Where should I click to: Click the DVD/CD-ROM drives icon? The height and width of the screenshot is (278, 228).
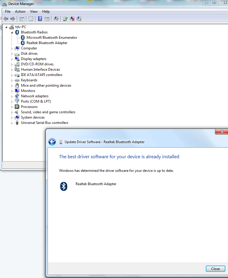click(x=17, y=64)
